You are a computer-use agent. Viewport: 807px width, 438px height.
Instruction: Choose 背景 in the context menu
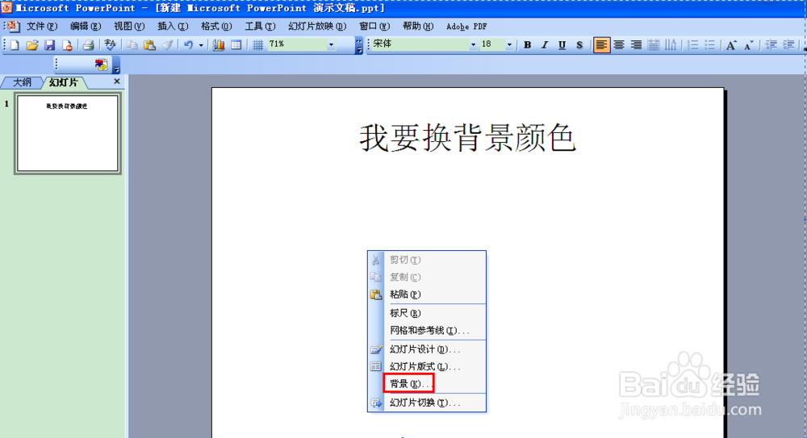(427, 384)
